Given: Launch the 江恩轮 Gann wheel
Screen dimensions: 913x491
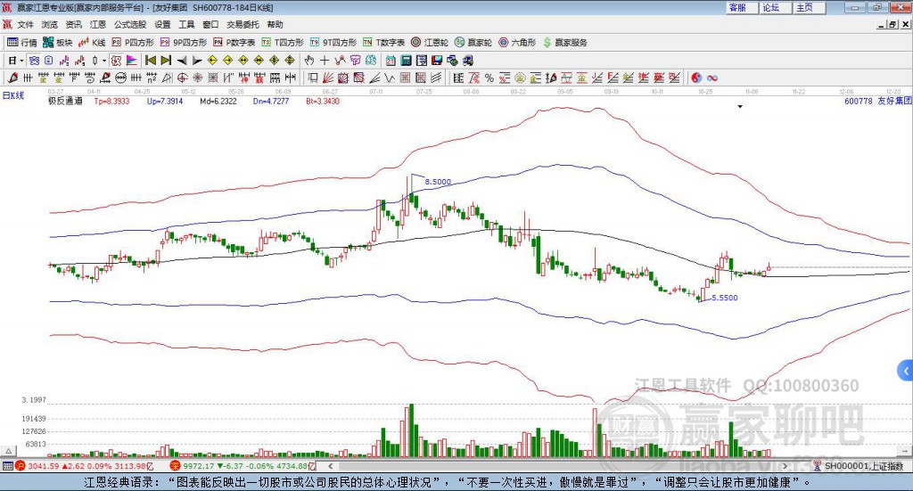Looking at the screenshot, I should coord(430,43).
